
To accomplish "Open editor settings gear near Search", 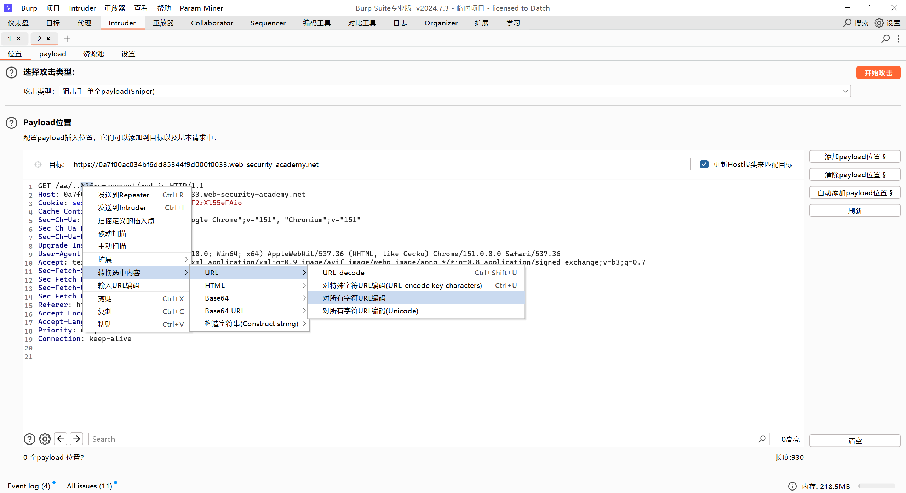I will coord(45,439).
